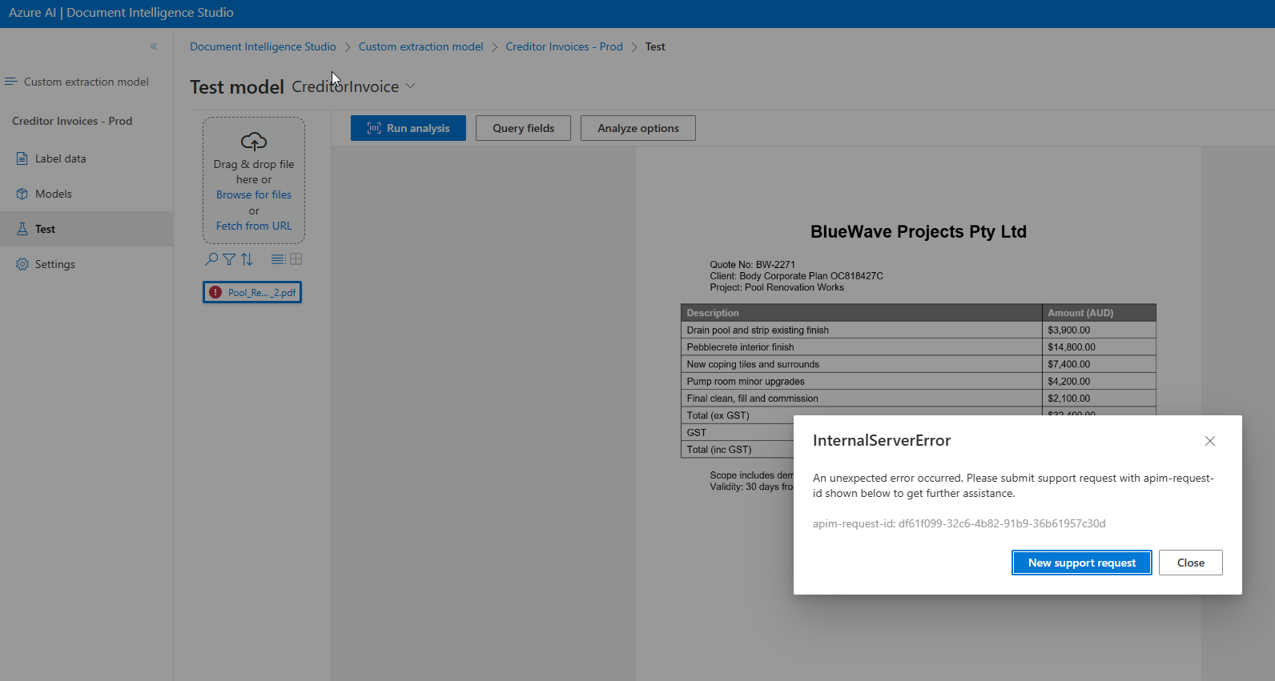Sort files with the up-down arrows icon
The width and height of the screenshot is (1275, 681).
tap(247, 259)
